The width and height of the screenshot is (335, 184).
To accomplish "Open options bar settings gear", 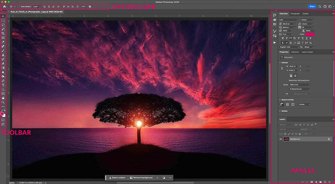I will [x=90, y=7].
